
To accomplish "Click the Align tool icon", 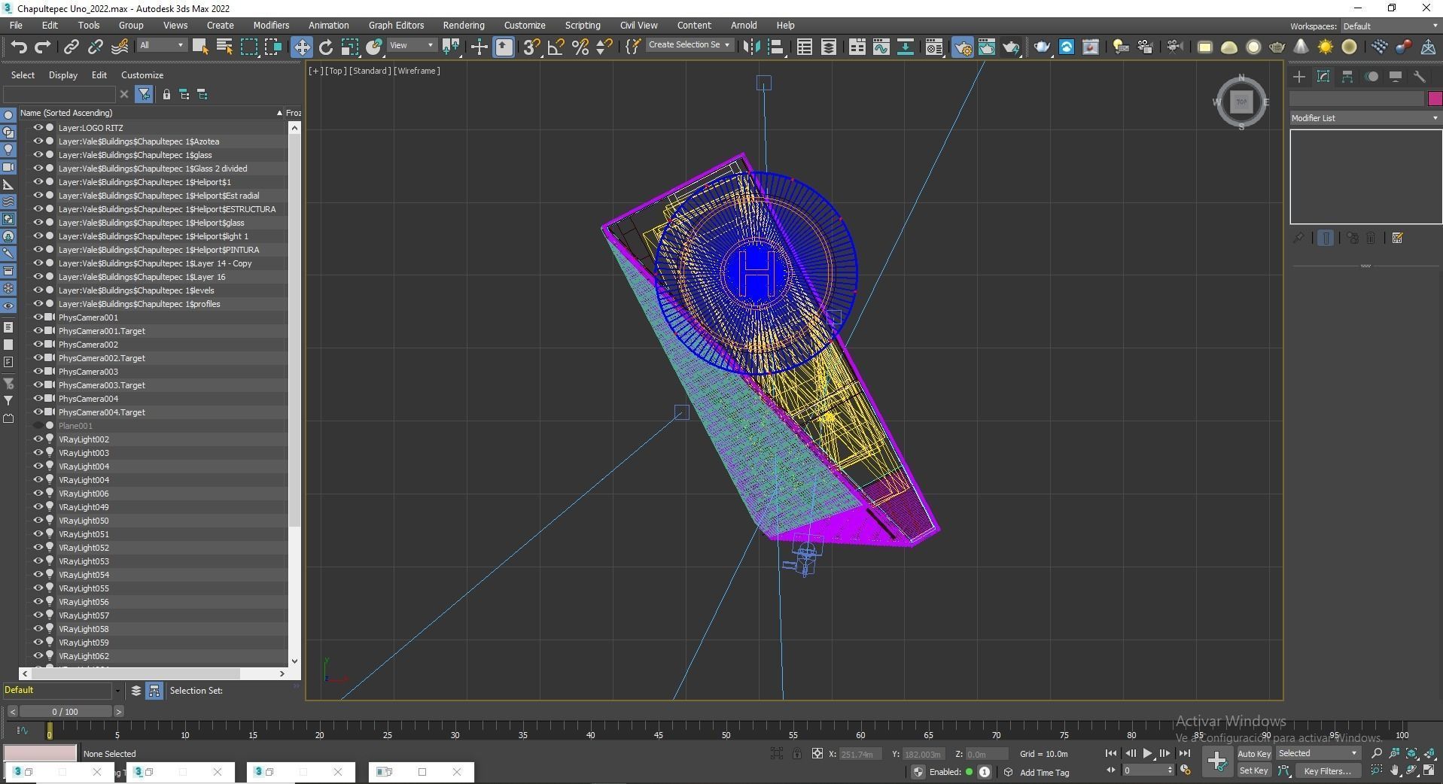I will click(x=775, y=47).
